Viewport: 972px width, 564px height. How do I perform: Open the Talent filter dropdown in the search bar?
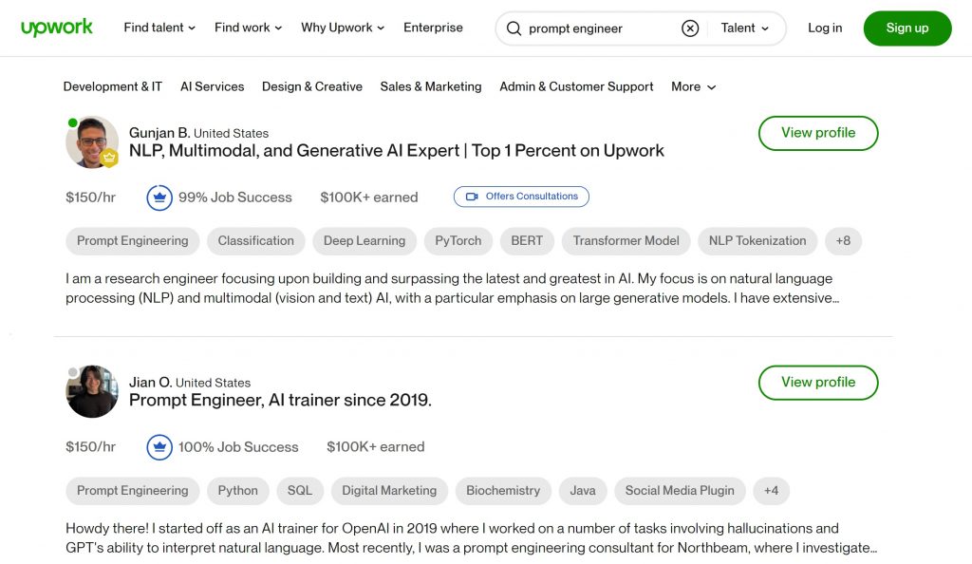pyautogui.click(x=746, y=28)
